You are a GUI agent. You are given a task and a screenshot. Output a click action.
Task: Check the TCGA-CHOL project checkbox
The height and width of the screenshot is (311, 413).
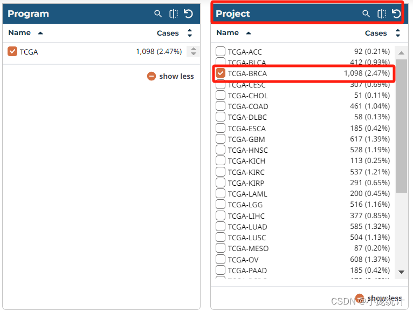coord(221,95)
